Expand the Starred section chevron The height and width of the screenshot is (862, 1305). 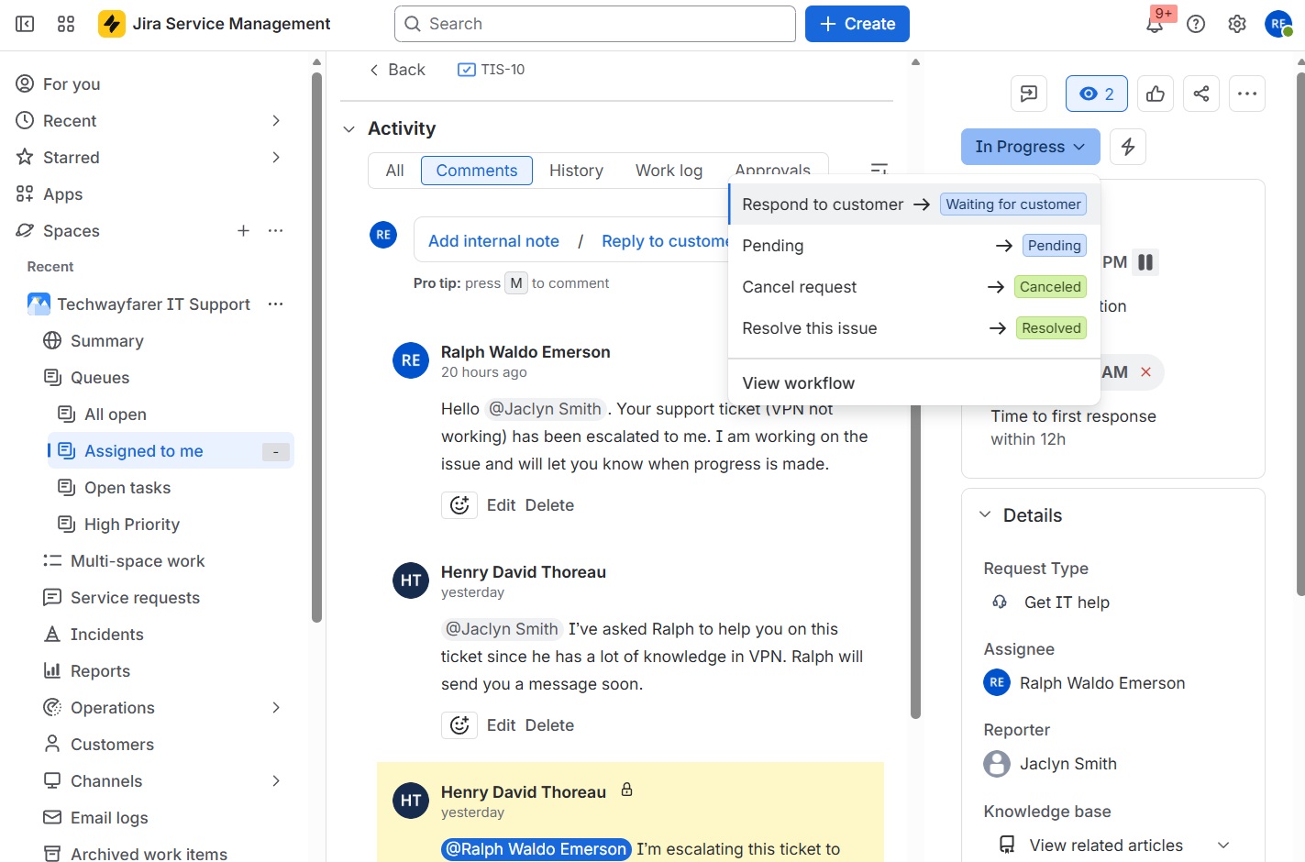[276, 158]
